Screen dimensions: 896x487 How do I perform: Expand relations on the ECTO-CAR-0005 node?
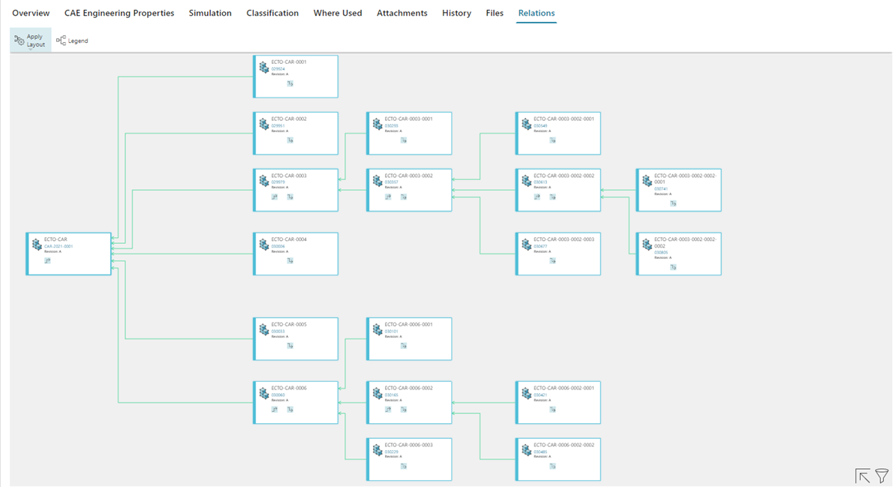(290, 346)
